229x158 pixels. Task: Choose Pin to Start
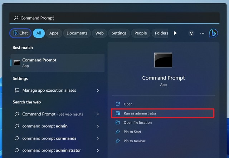point(163,132)
